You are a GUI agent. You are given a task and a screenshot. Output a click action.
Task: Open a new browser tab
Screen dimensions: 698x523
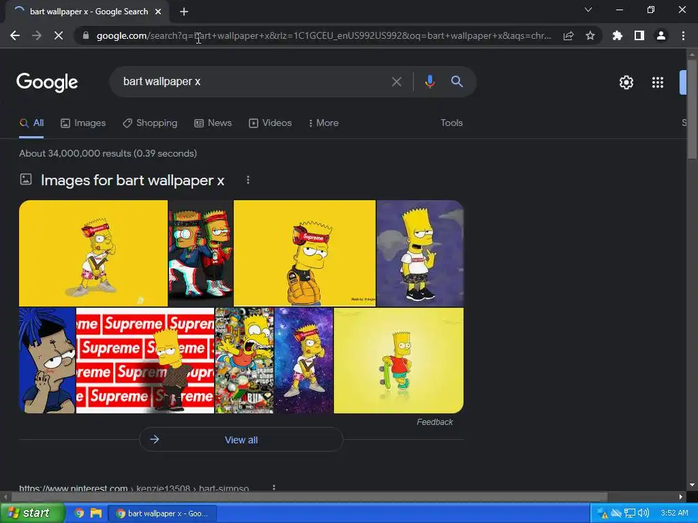click(184, 12)
